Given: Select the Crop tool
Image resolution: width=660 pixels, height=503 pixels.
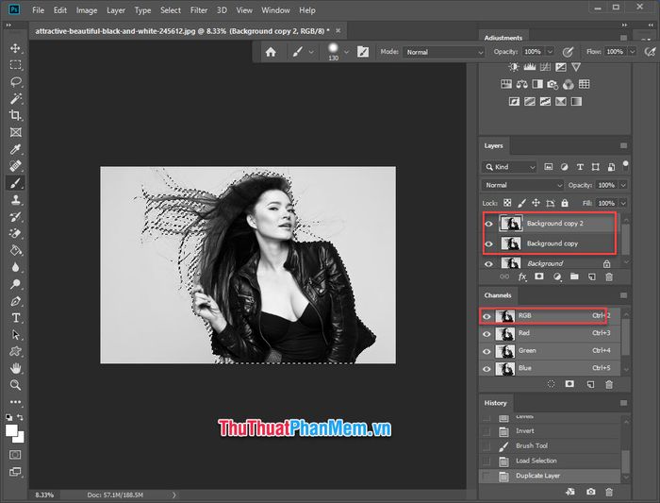Looking at the screenshot, I should click(x=16, y=115).
